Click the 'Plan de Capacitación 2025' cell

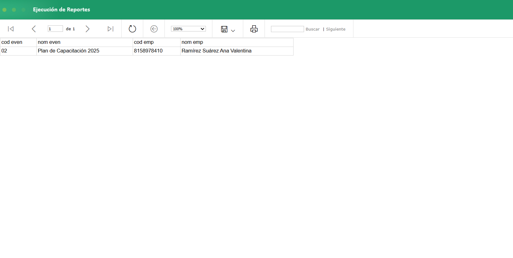point(85,51)
